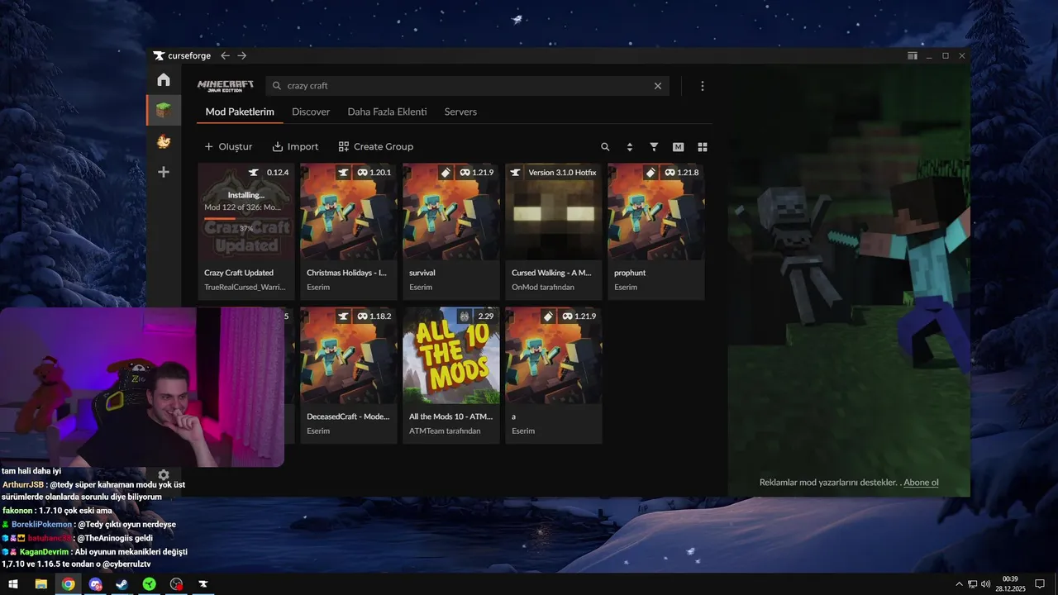This screenshot has height=595, width=1058.
Task: Open the sort order arrows menu
Action: point(630,147)
